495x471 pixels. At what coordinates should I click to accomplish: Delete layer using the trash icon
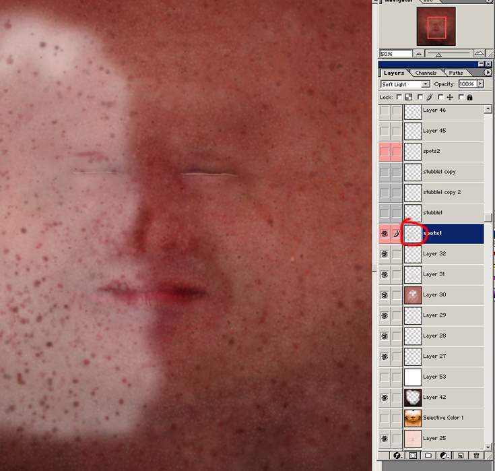pos(476,456)
